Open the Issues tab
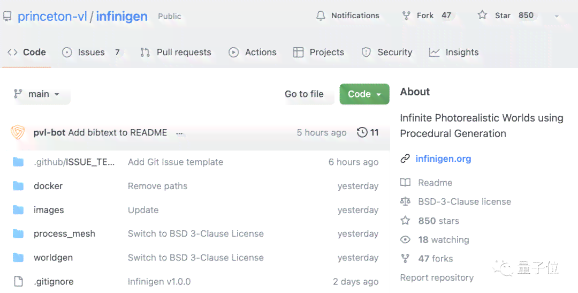This screenshot has width=578, height=293. [90, 52]
